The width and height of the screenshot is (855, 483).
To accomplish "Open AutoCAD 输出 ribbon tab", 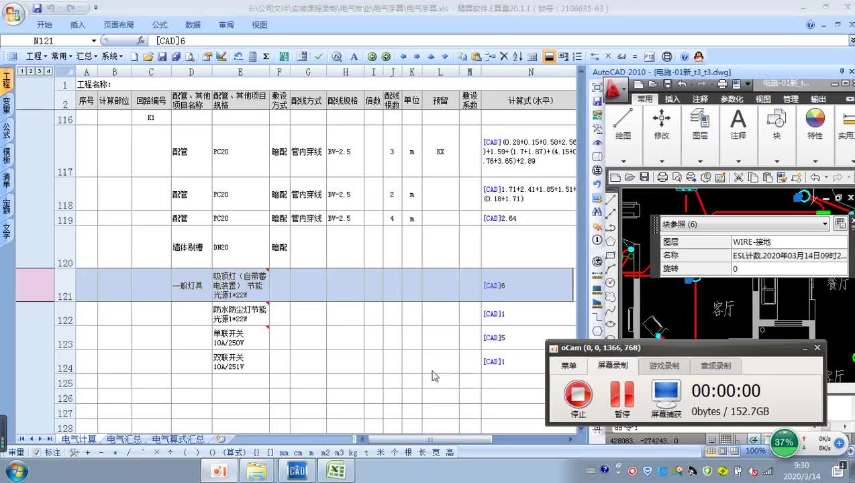I will (x=818, y=99).
